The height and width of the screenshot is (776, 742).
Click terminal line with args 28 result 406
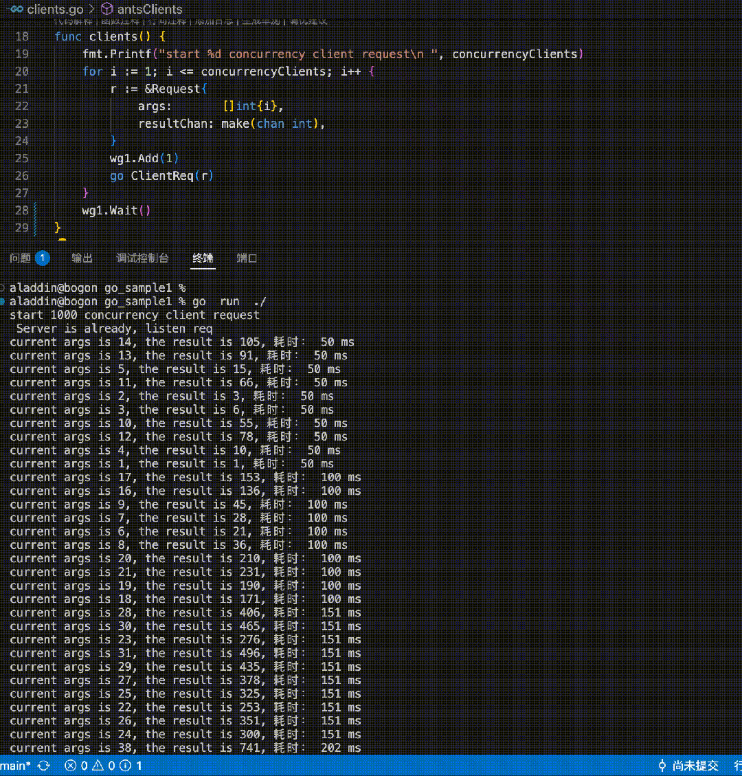pos(185,612)
